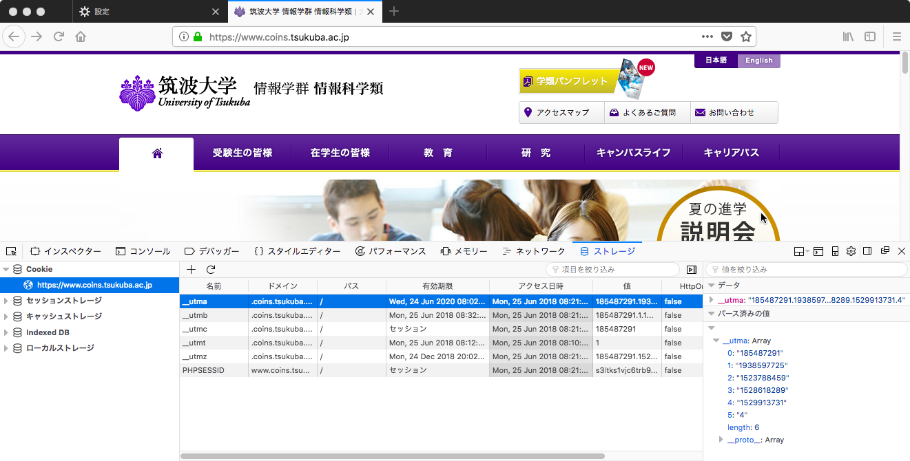Viewport: 910px width, 461px height.
Task: Switch to the スタイルエディター tab
Action: click(x=297, y=251)
